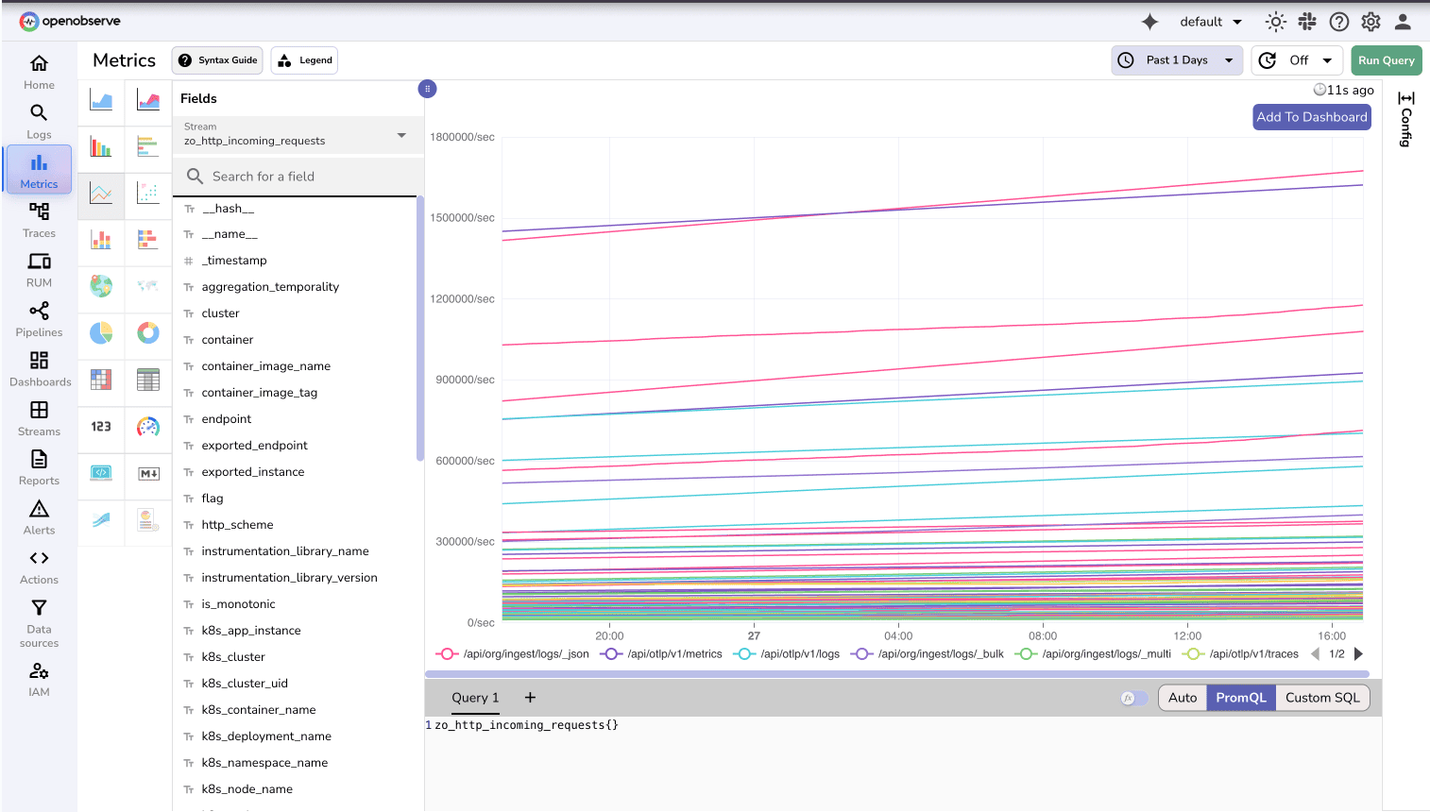Select the markdown panel type icon

[x=148, y=475]
